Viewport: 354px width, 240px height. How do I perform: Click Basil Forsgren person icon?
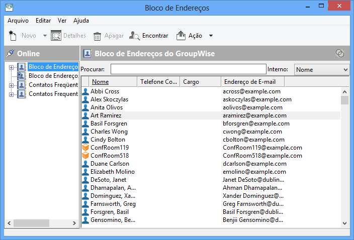[x=85, y=124]
